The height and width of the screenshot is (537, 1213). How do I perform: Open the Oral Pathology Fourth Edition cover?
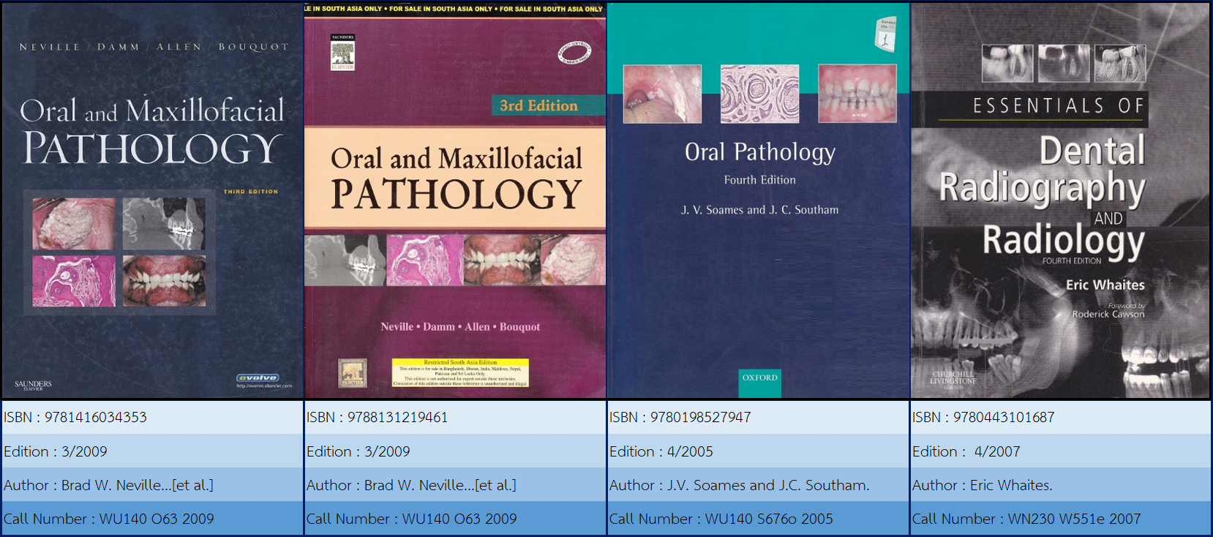(x=758, y=200)
